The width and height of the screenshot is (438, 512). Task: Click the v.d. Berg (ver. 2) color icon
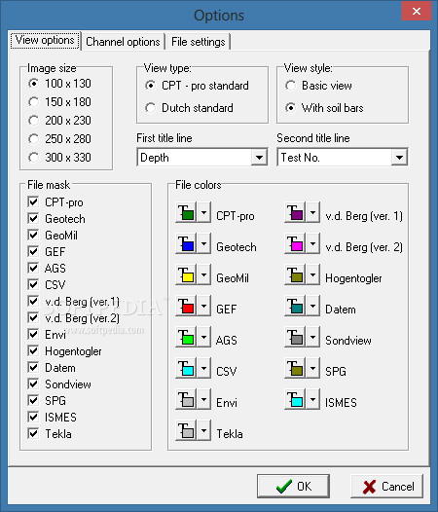295,243
